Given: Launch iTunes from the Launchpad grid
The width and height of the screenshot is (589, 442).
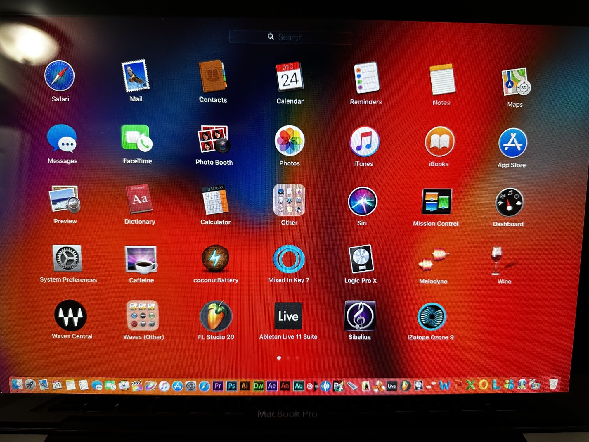Looking at the screenshot, I should click(364, 141).
